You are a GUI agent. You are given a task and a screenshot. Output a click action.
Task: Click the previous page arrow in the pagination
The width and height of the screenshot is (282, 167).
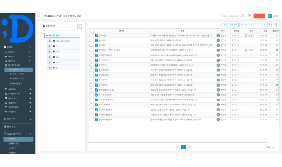[178, 147]
